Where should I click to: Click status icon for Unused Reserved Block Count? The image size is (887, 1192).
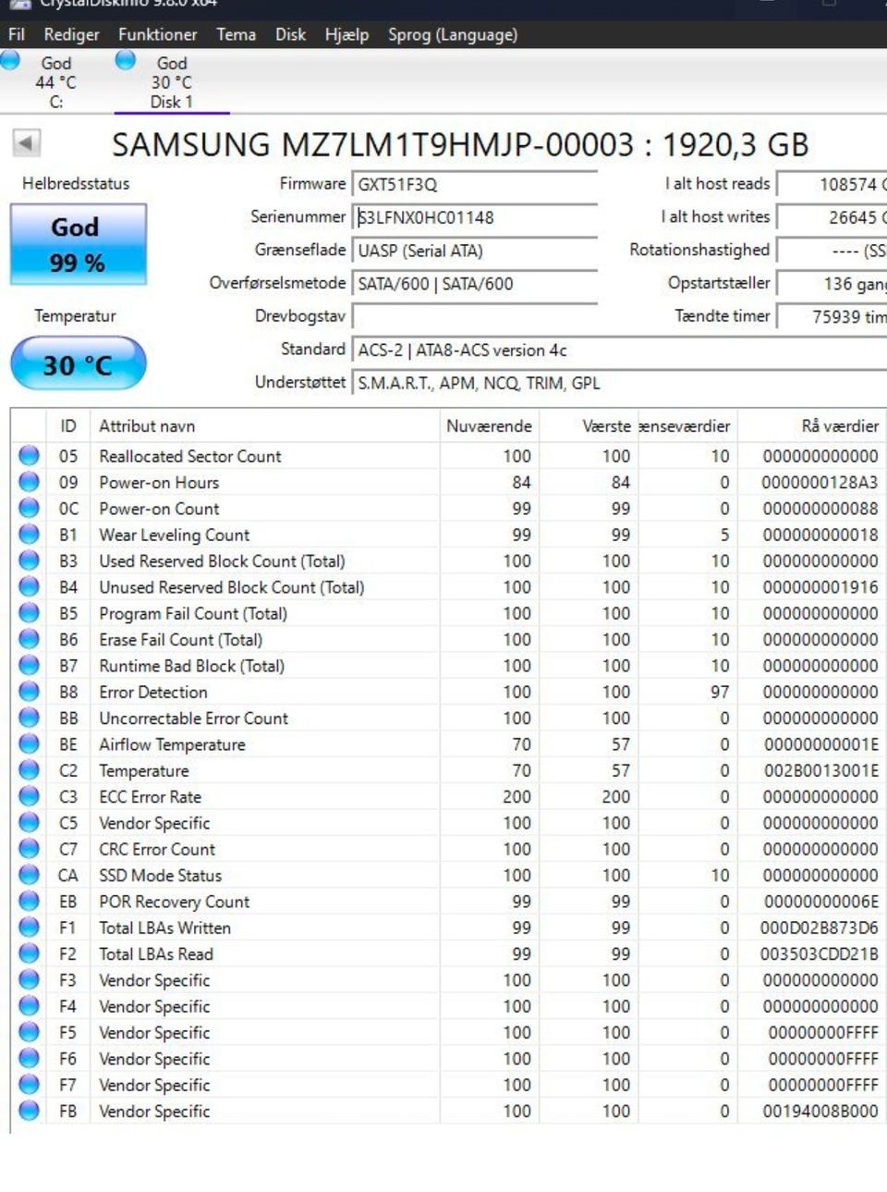[30, 586]
